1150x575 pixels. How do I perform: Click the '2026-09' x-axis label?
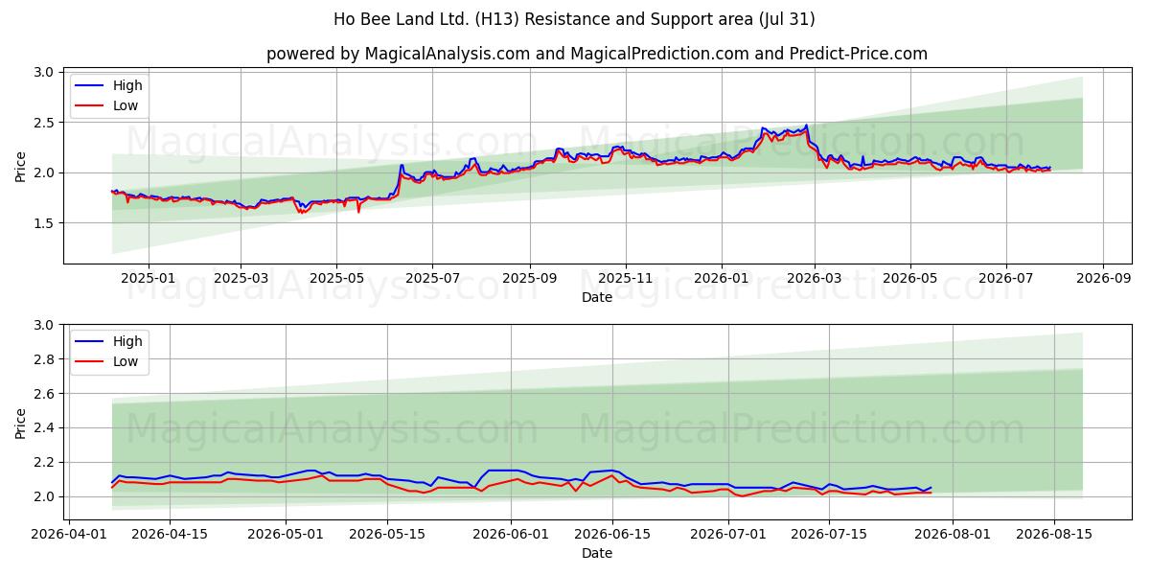coord(1103,279)
